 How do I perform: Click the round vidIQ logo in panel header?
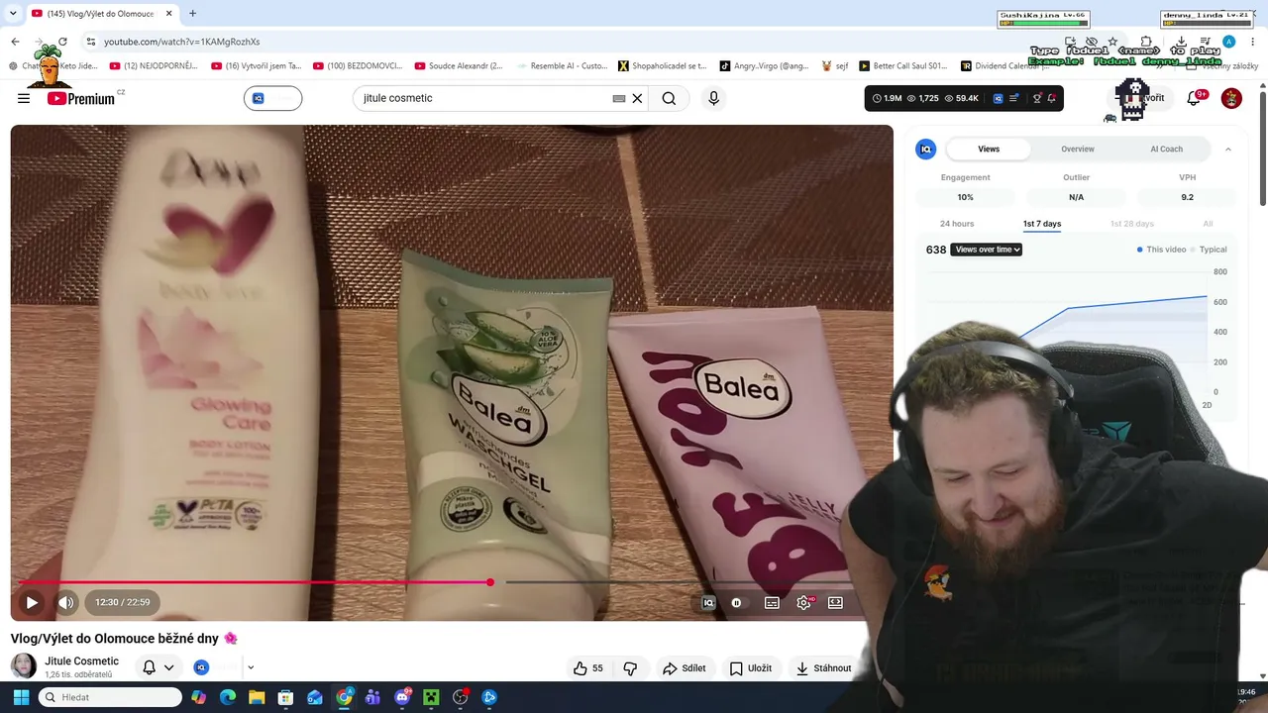pyautogui.click(x=926, y=149)
